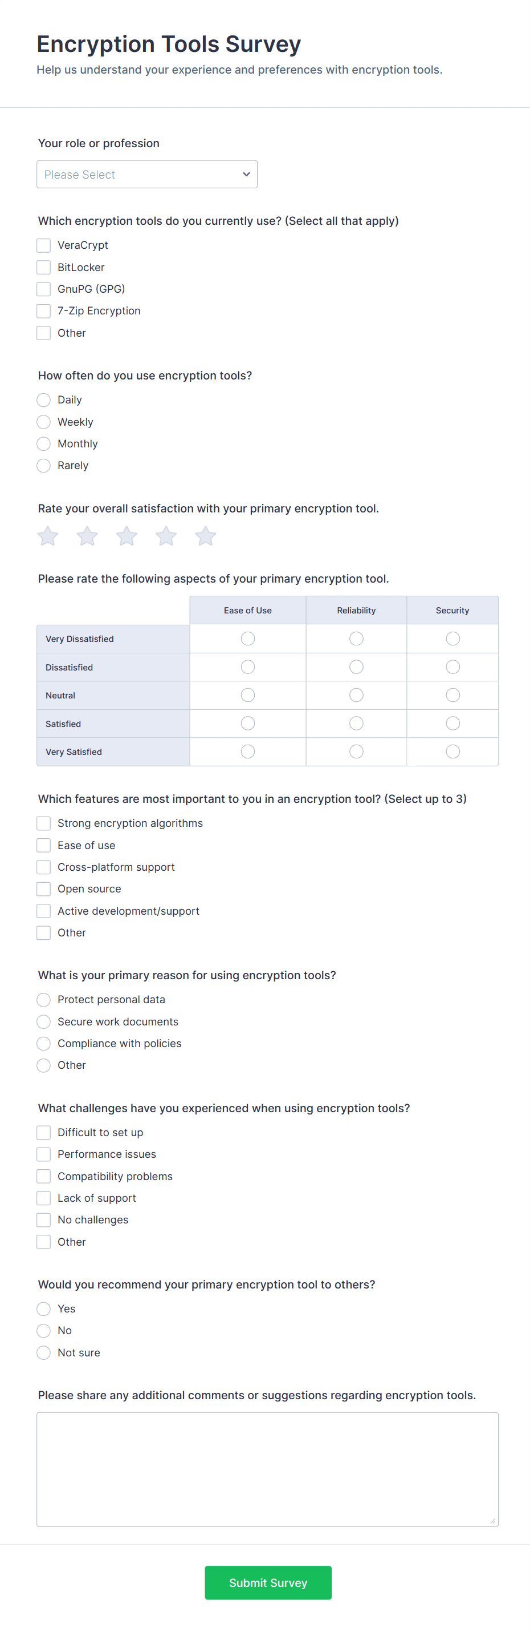530x1628 pixels.
Task: Rate Ease of Use as Very Satisfied
Action: coord(247,752)
